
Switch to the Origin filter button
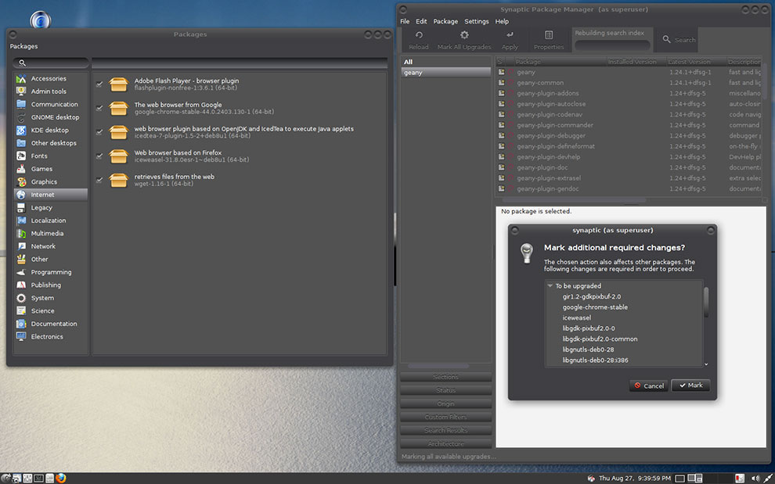[x=446, y=403]
